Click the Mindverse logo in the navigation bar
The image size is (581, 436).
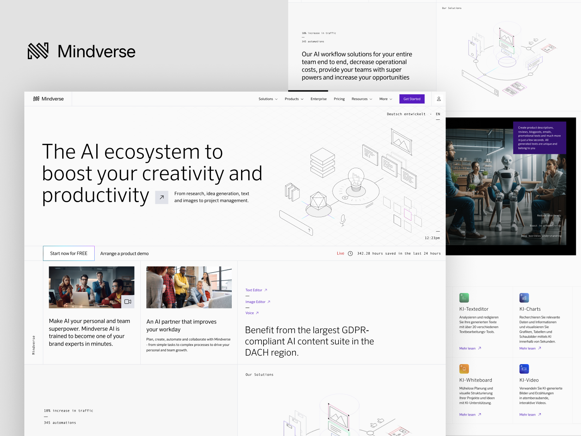[48, 99]
